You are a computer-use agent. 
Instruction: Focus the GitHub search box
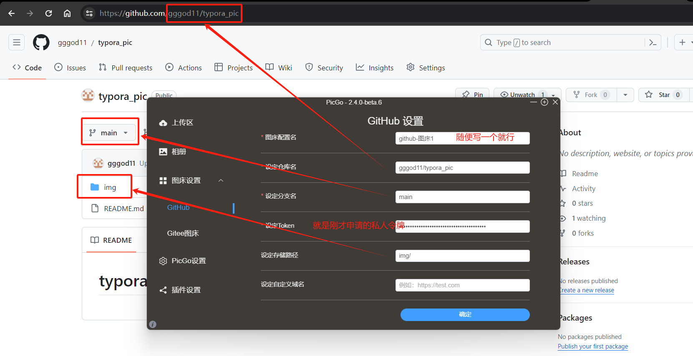pyautogui.click(x=563, y=42)
